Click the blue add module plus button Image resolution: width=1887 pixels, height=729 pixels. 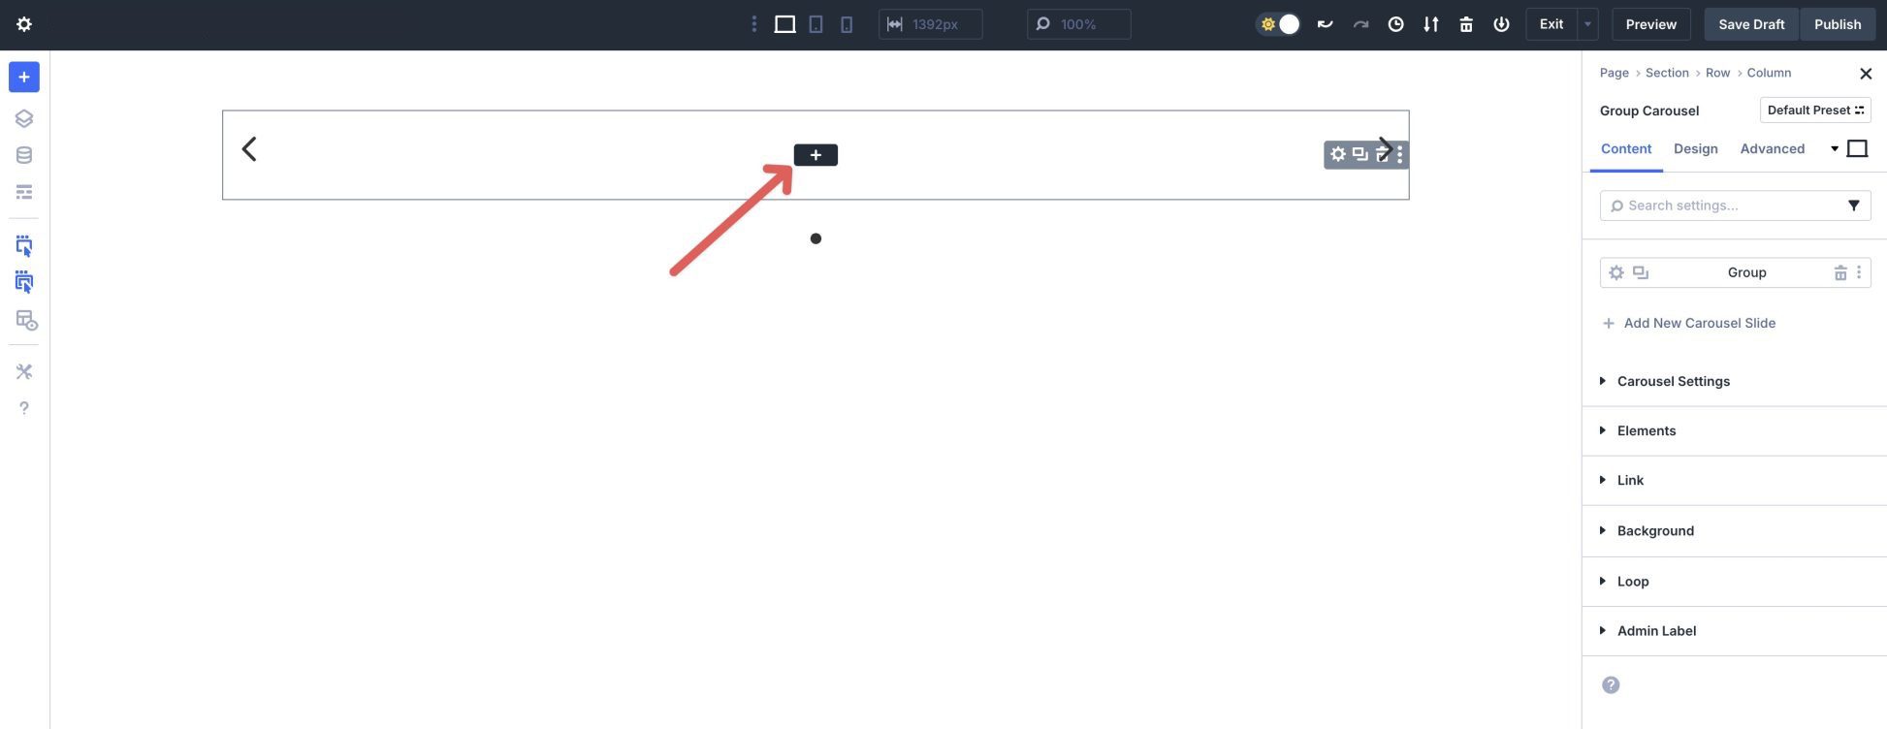(24, 78)
